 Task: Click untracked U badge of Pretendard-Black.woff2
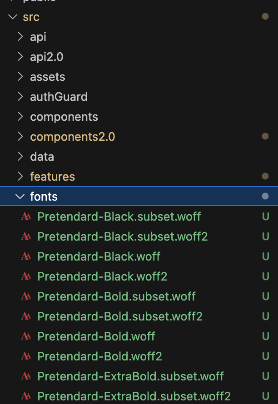pyautogui.click(x=266, y=276)
